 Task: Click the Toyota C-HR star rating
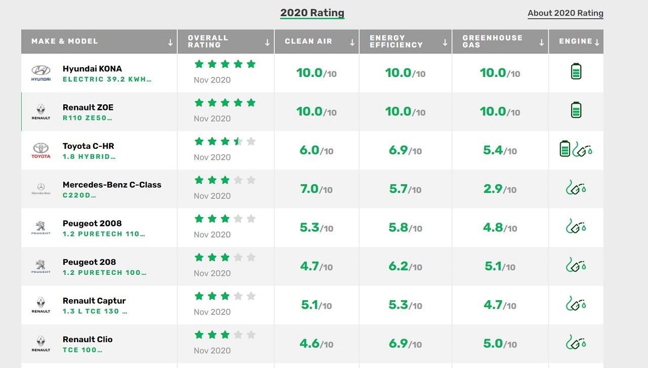[x=225, y=141]
